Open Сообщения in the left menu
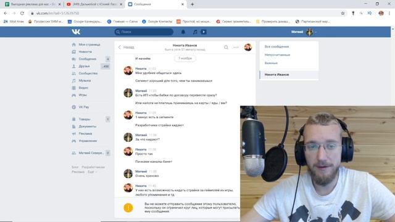Image resolution: width=395 pixels, height=222 pixels. (x=88, y=59)
